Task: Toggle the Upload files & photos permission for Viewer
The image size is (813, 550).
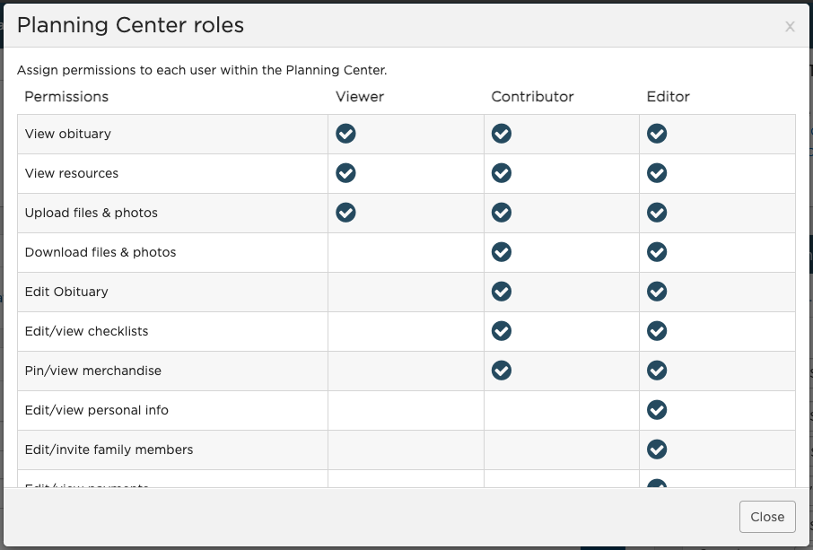Action: pyautogui.click(x=345, y=213)
